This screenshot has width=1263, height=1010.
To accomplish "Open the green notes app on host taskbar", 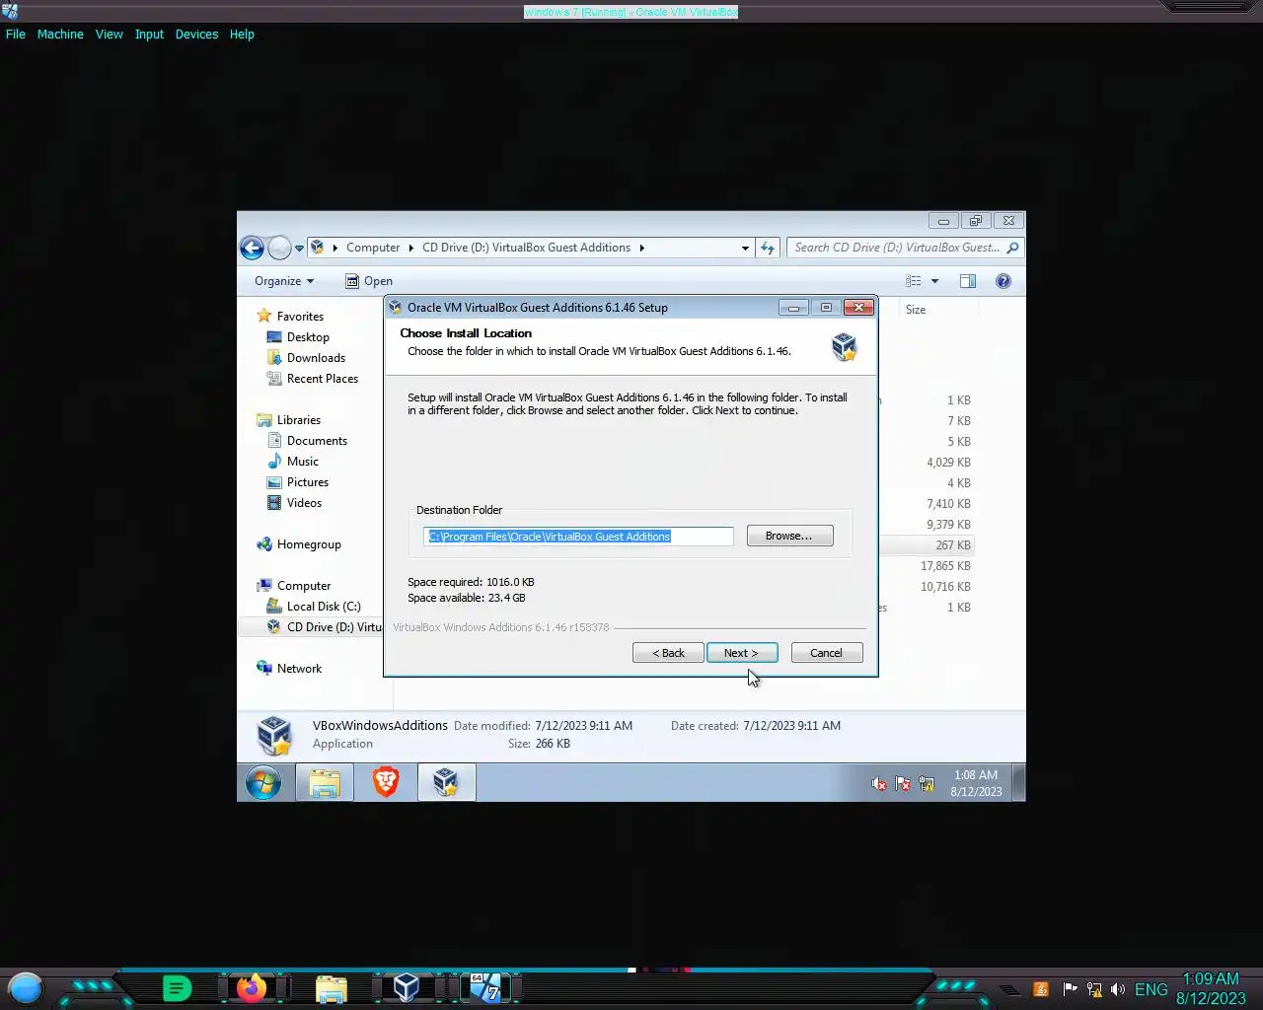I will pyautogui.click(x=177, y=987).
